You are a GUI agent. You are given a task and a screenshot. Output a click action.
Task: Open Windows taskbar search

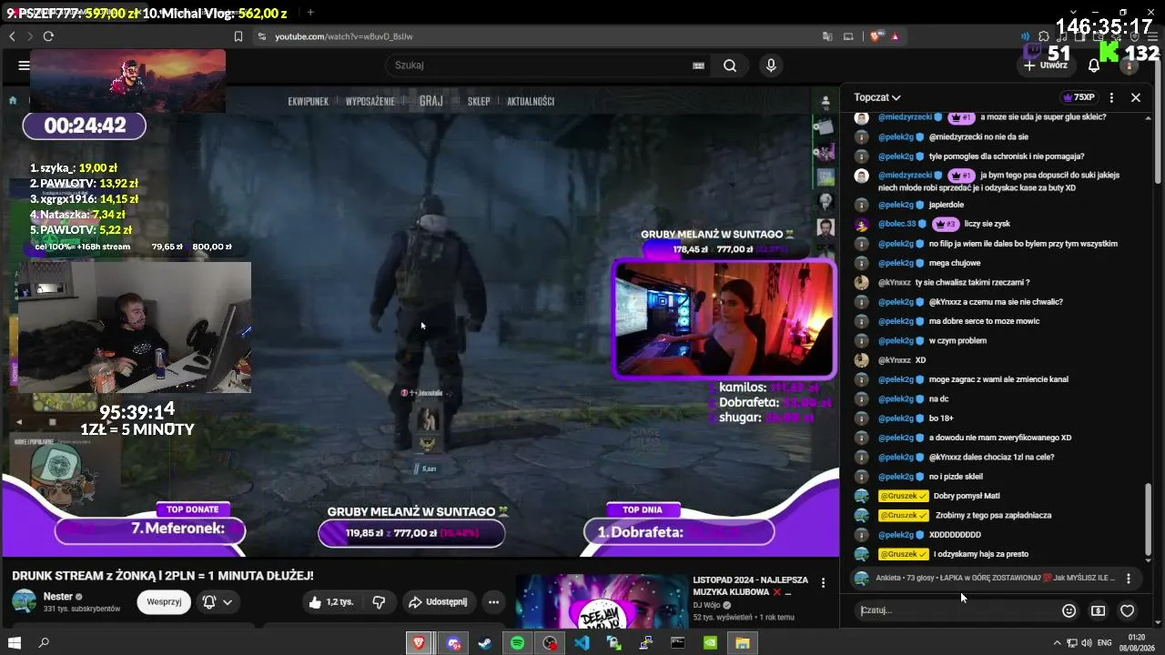click(x=43, y=643)
